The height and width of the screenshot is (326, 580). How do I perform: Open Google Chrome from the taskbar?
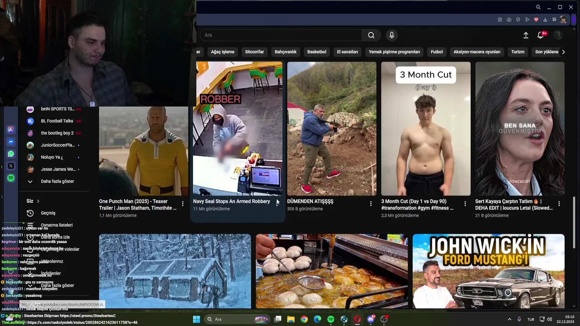[x=304, y=319]
